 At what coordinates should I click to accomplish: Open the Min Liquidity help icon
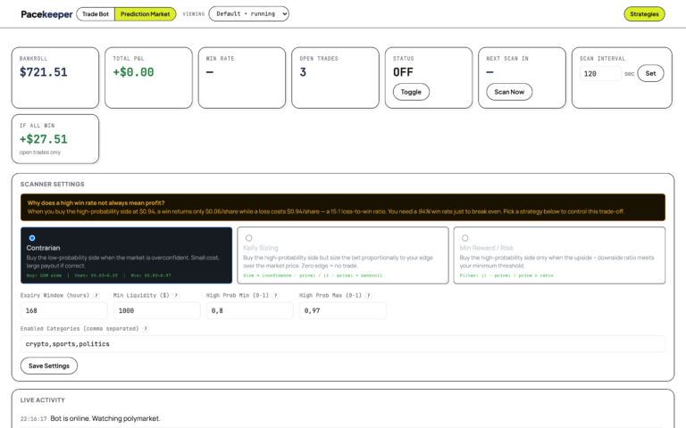pos(176,296)
